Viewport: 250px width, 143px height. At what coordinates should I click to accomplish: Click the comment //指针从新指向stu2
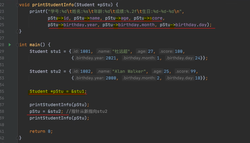click(87, 111)
